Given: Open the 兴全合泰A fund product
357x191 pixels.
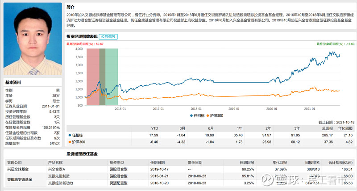Looking at the screenshot, I should click(x=57, y=169).
